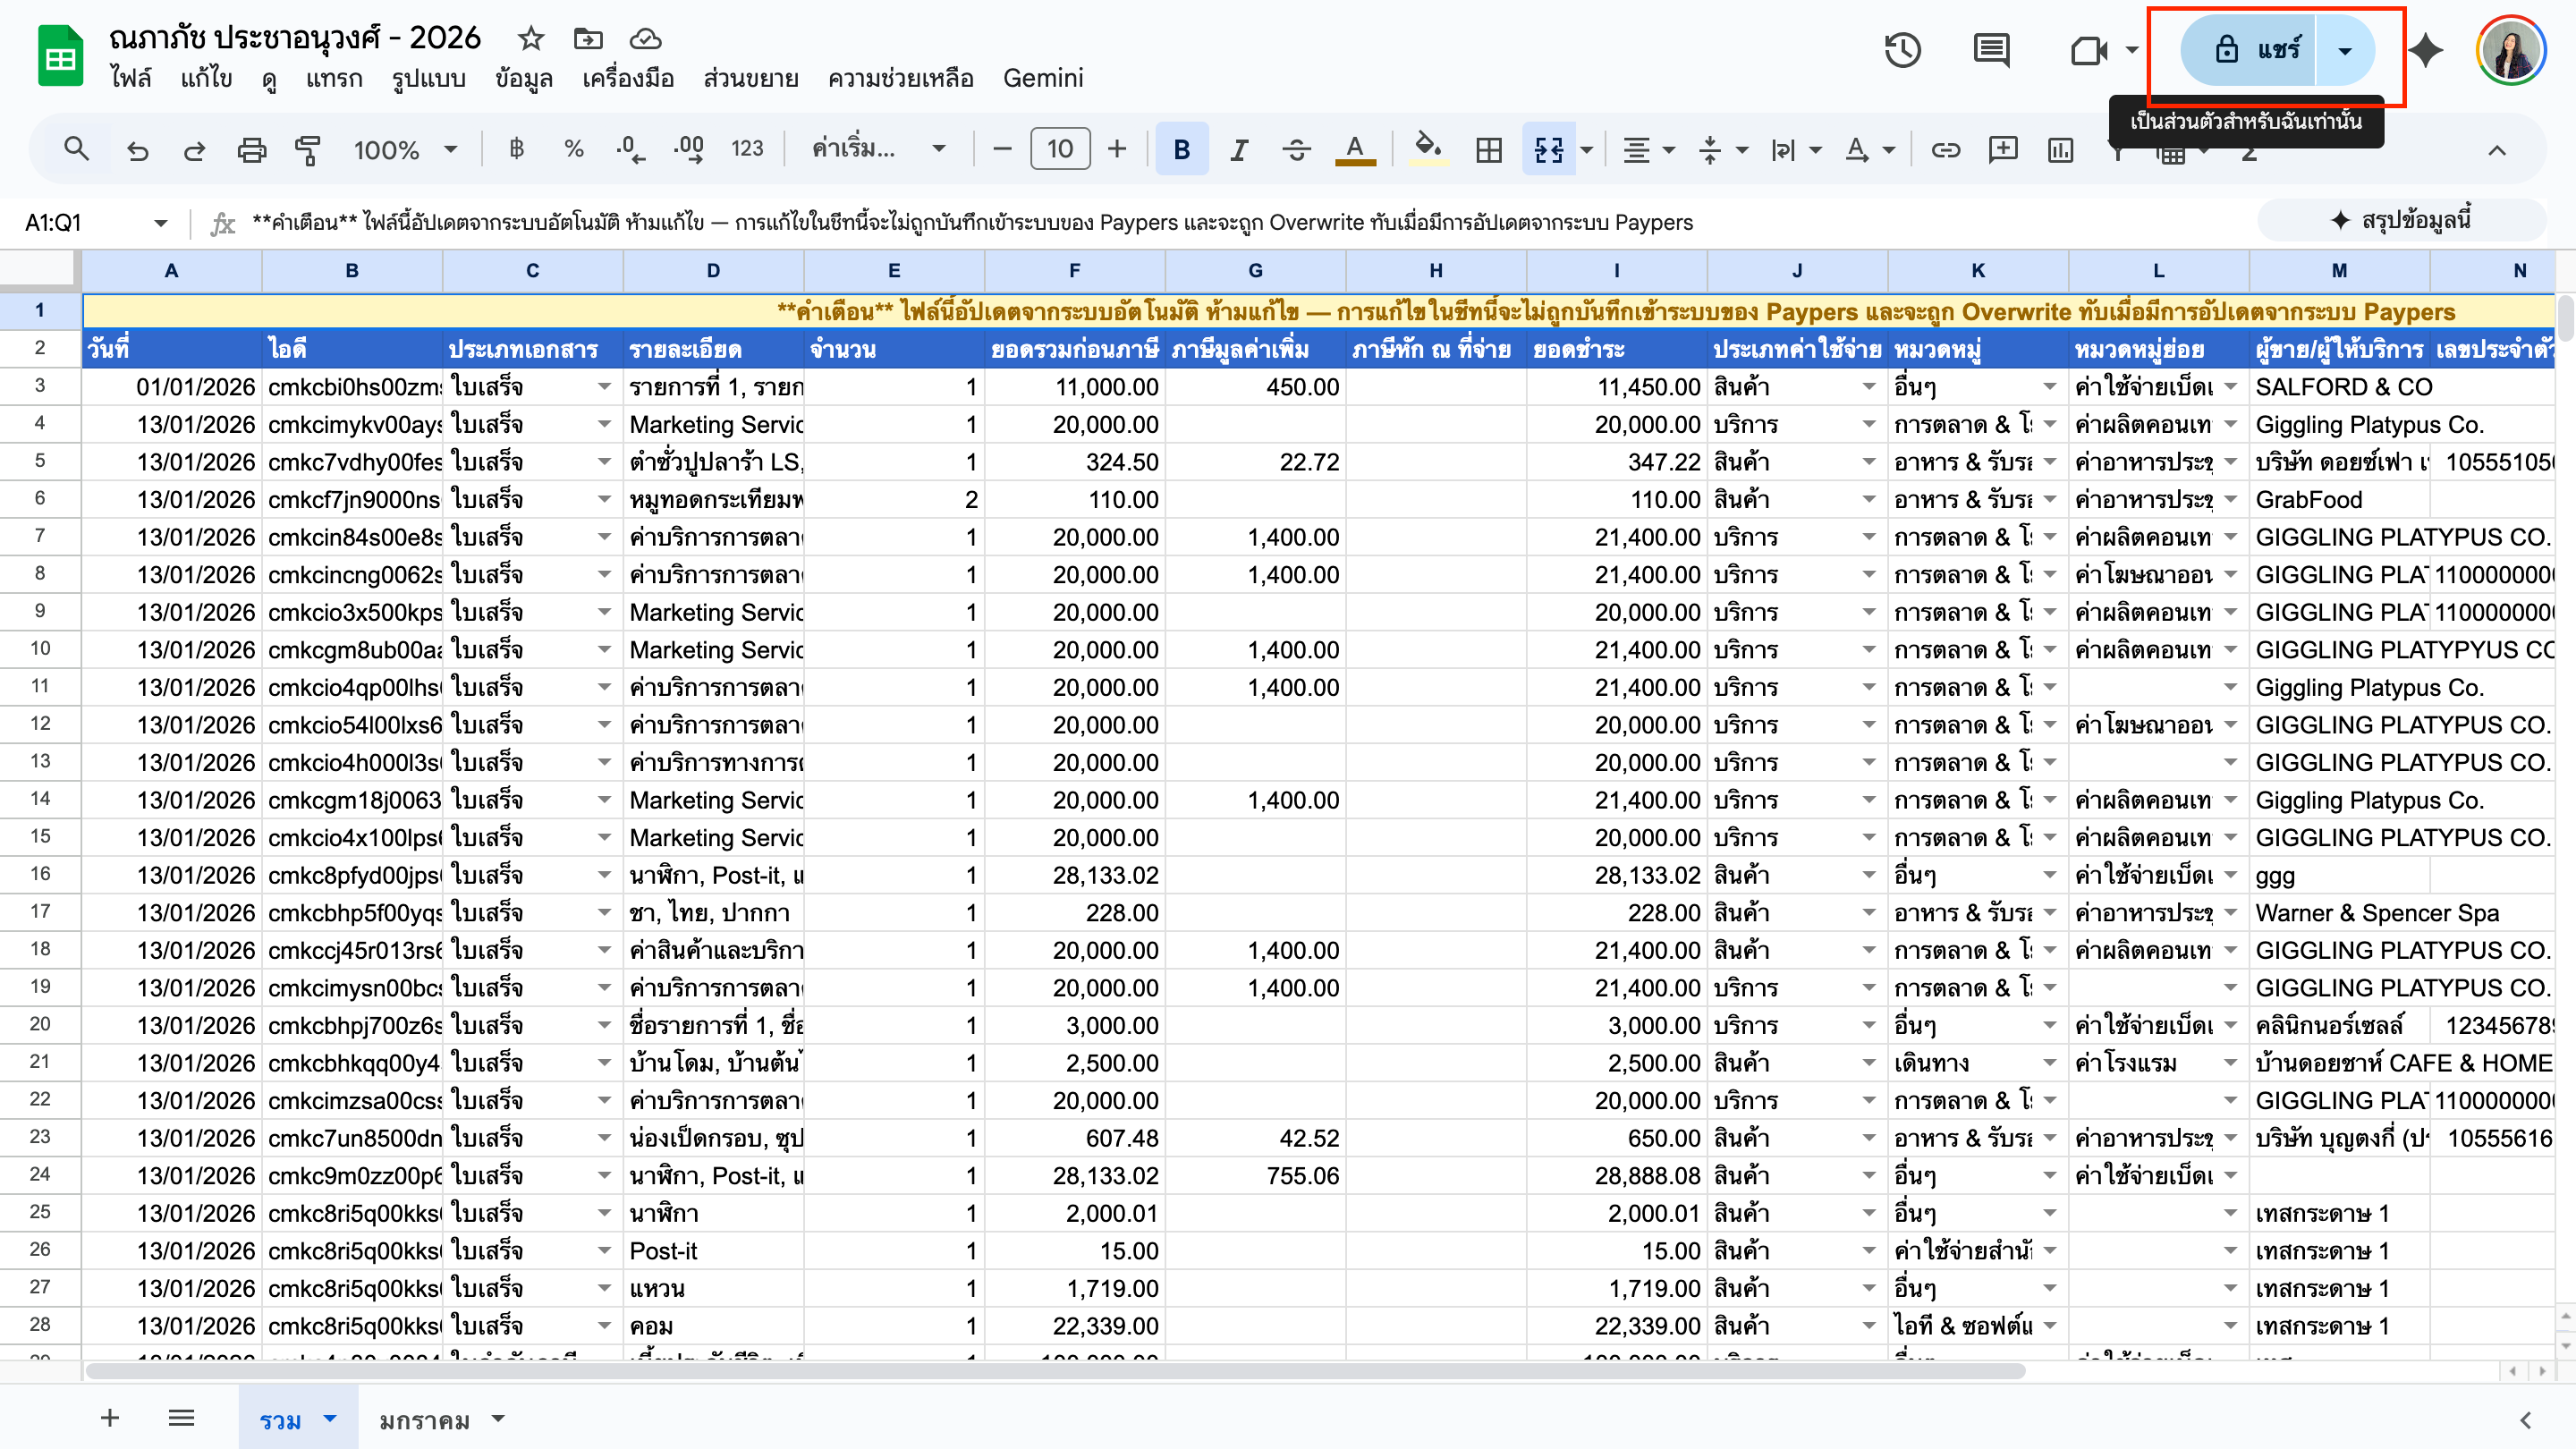
Task: Star this spreadsheet document
Action: 531,39
